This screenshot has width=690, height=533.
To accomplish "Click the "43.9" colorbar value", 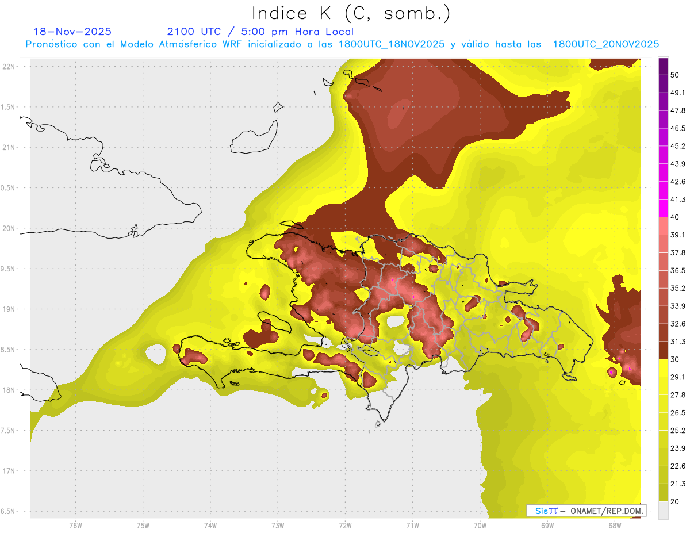I will coord(678,164).
